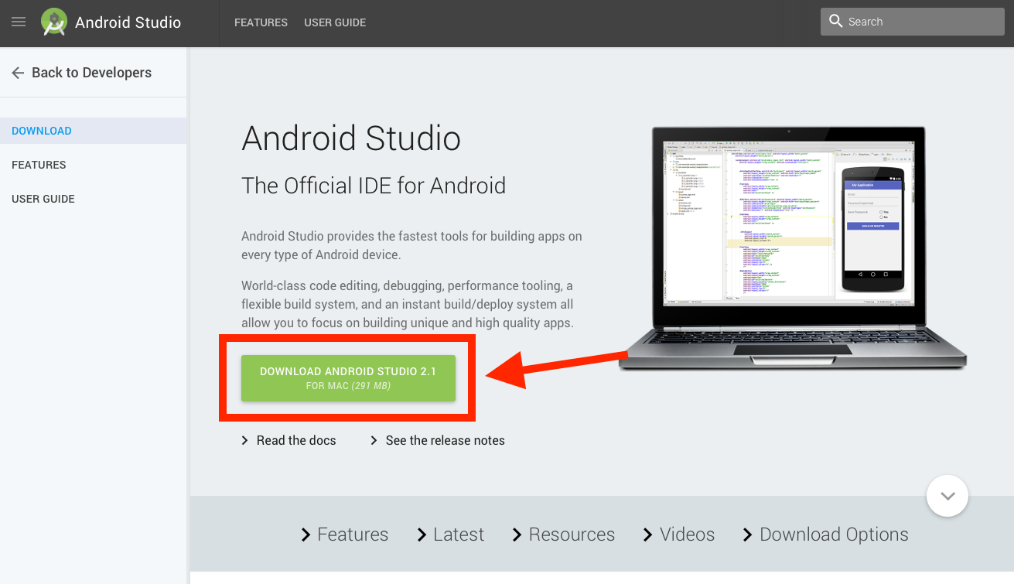Viewport: 1014px width, 584px height.
Task: Click The Official IDE for Android subtitle
Action: pyautogui.click(x=374, y=186)
